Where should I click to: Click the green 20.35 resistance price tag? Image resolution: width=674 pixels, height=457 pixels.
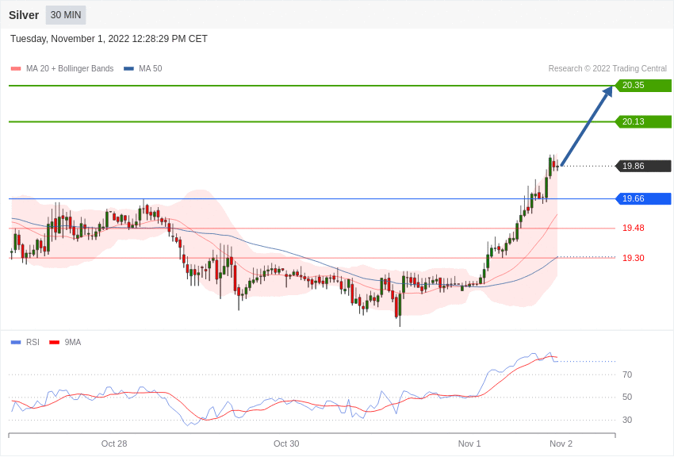(x=644, y=85)
